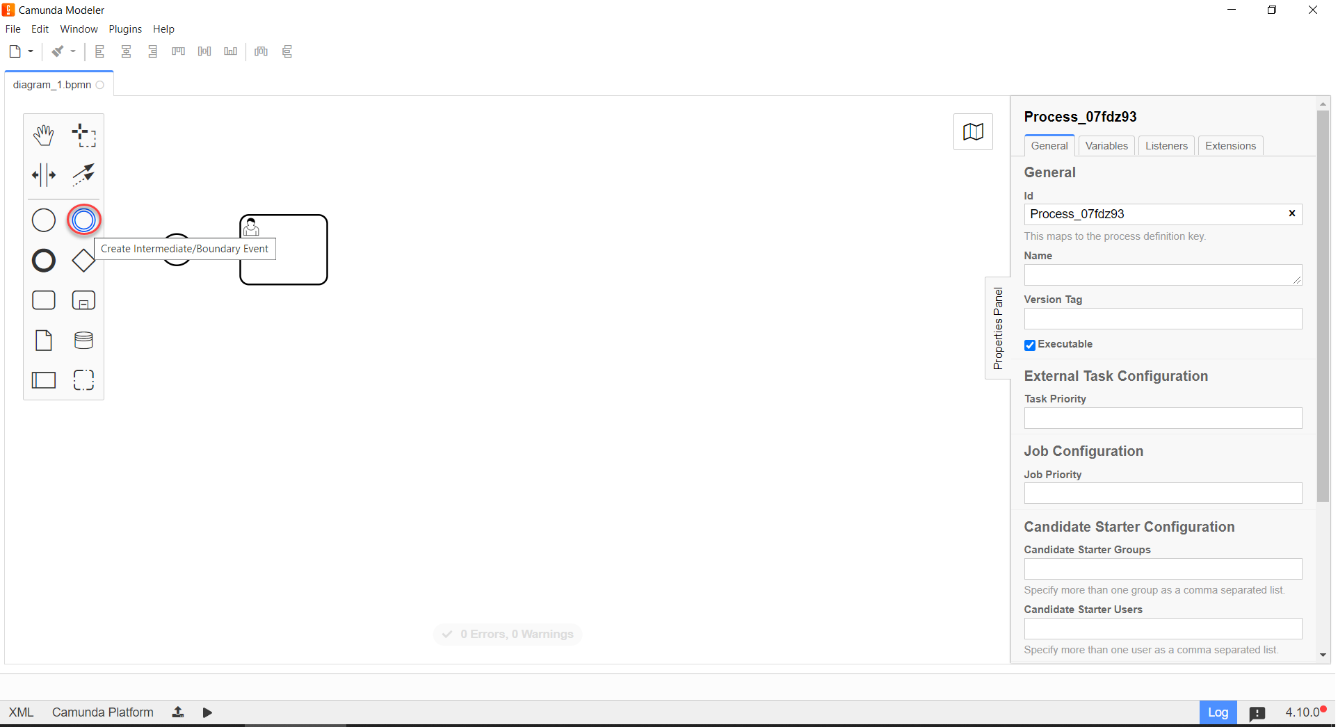Uncheck the Executable checkbox
Screen dimensions: 1338x727
(1030, 345)
